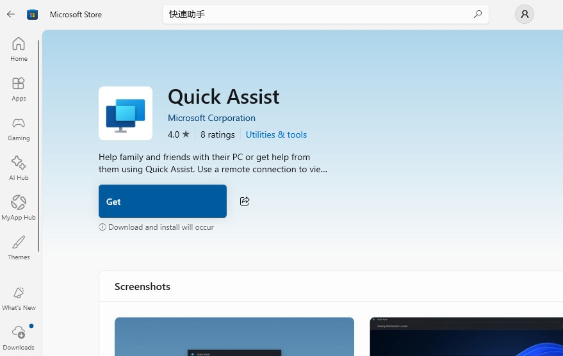The width and height of the screenshot is (563, 356).
Task: Go to Apps in the sidebar
Action: [19, 89]
